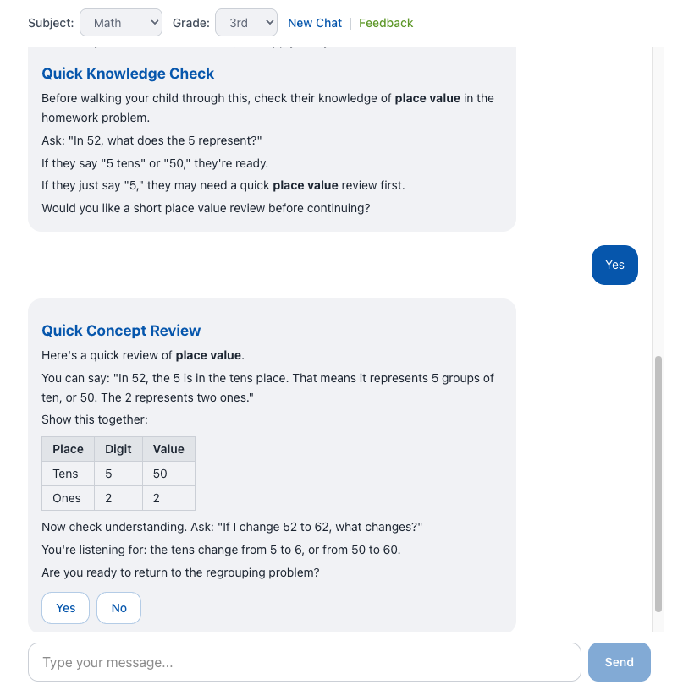
Task: Click the Subject label text
Action: 51,23
